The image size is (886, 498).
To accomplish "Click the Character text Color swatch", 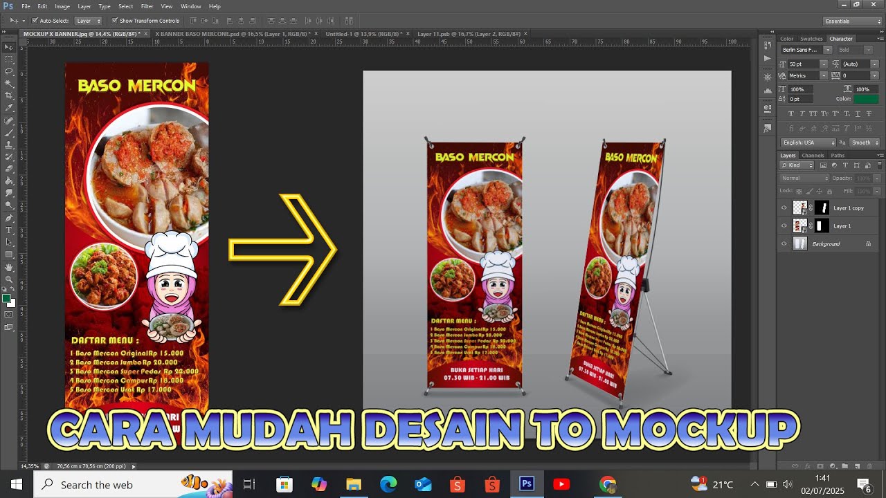I will click(866, 99).
